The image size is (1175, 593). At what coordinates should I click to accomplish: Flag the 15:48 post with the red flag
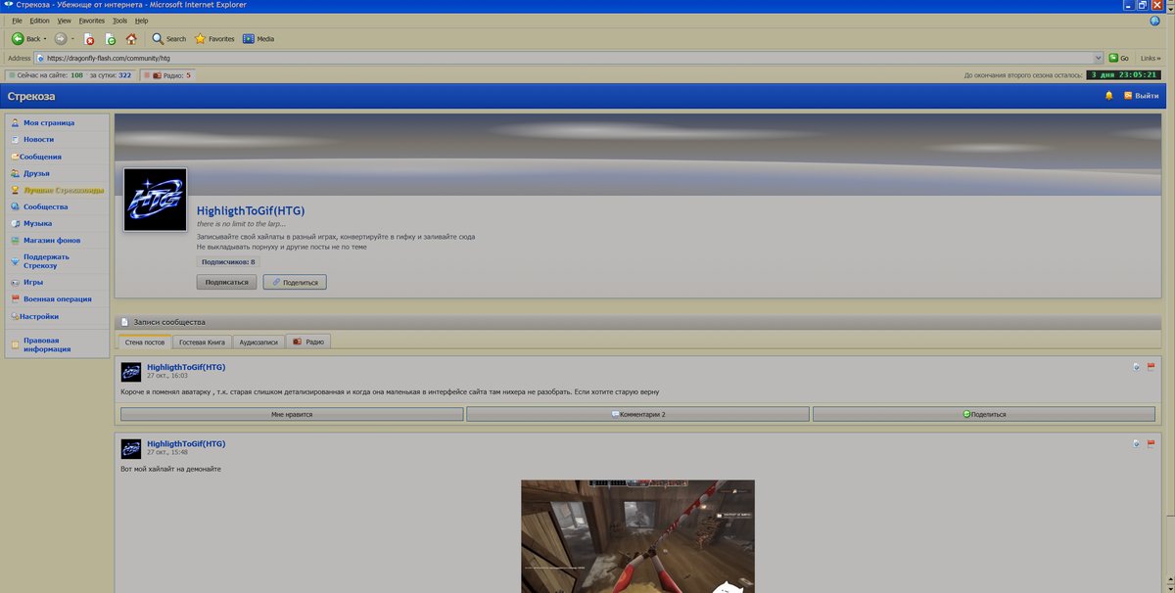pyautogui.click(x=1151, y=443)
